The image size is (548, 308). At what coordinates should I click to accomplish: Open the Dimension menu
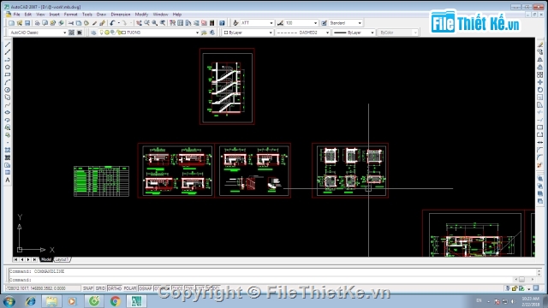tap(121, 15)
